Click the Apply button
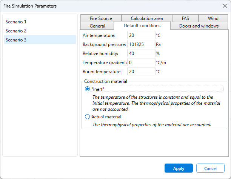The image size is (231, 179). pos(179,168)
